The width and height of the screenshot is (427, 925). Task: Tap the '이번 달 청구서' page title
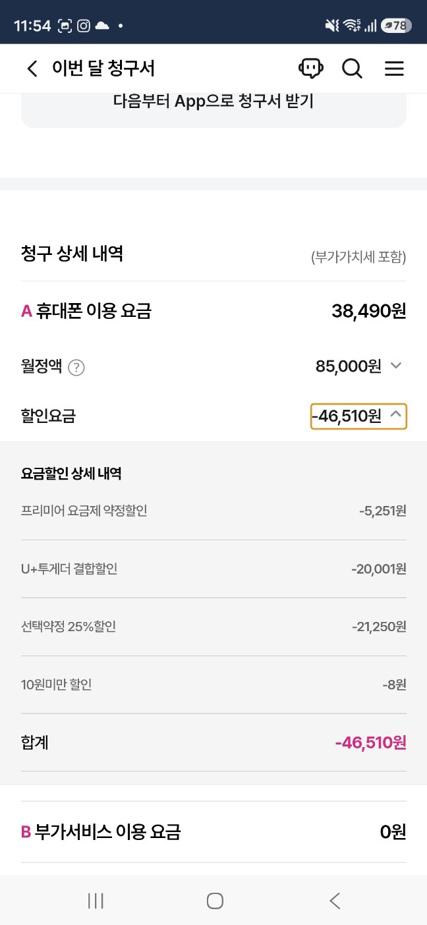(103, 69)
